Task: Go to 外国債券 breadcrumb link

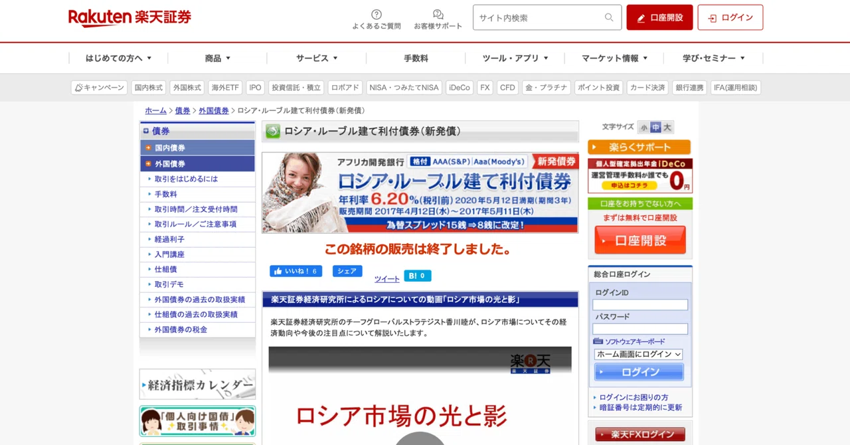Action: point(214,111)
